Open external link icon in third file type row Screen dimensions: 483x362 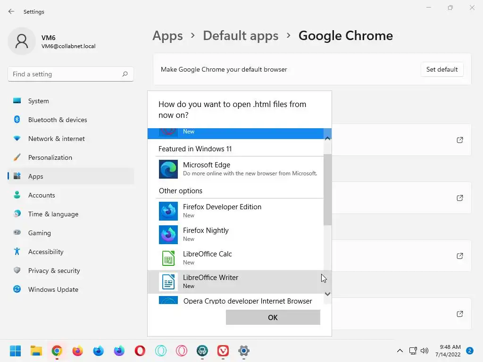point(459,255)
